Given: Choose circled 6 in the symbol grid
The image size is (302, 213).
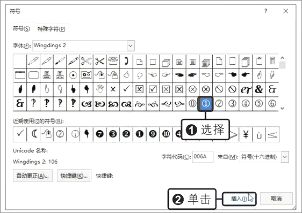Looking at the screenshot, I should 272,104.
